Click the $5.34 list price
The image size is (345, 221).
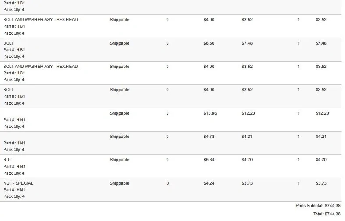pyautogui.click(x=209, y=160)
